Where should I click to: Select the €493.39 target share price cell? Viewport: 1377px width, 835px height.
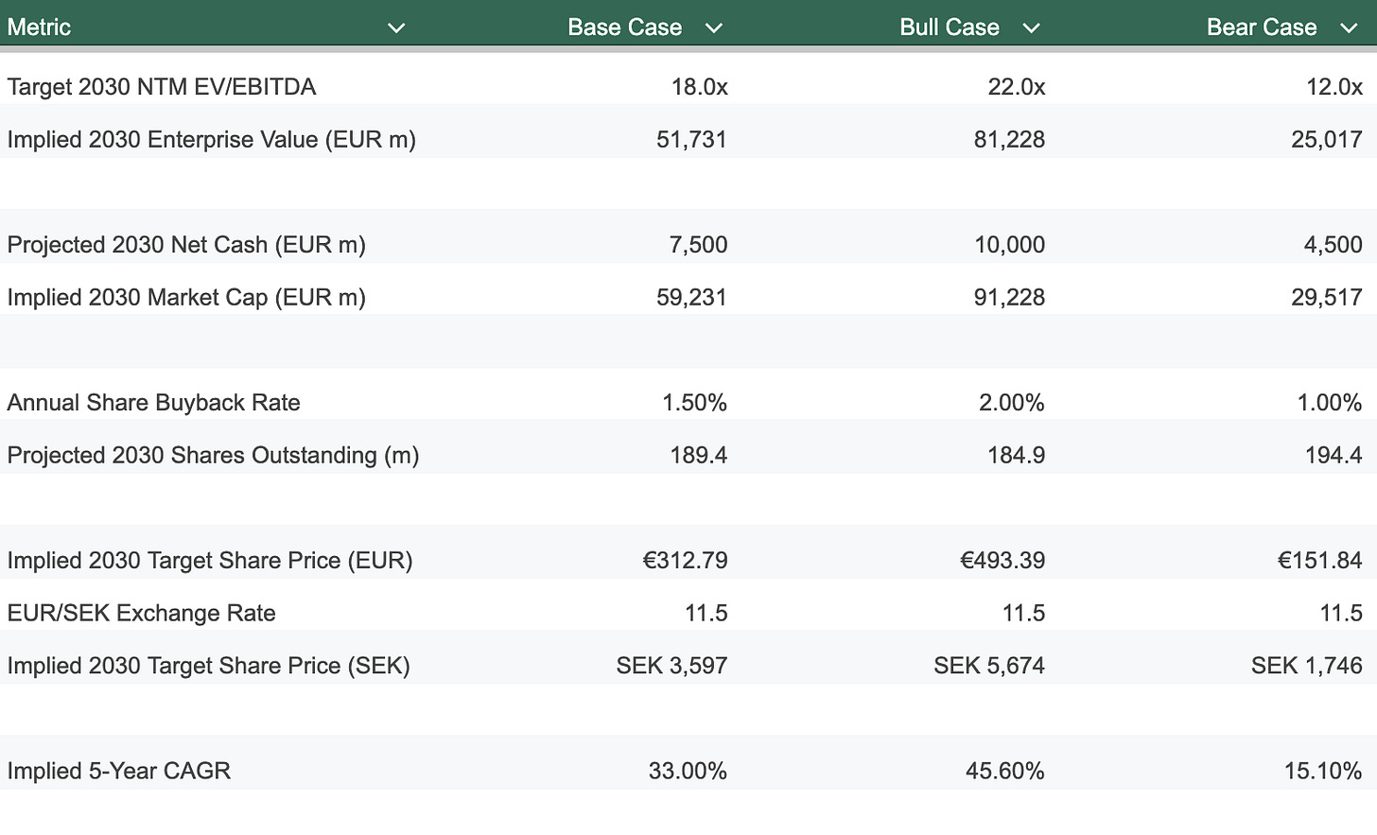pos(1002,561)
